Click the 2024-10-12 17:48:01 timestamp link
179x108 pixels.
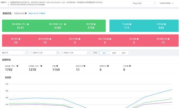pos(37,13)
